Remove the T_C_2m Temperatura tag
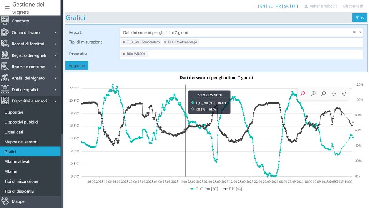 124,42
